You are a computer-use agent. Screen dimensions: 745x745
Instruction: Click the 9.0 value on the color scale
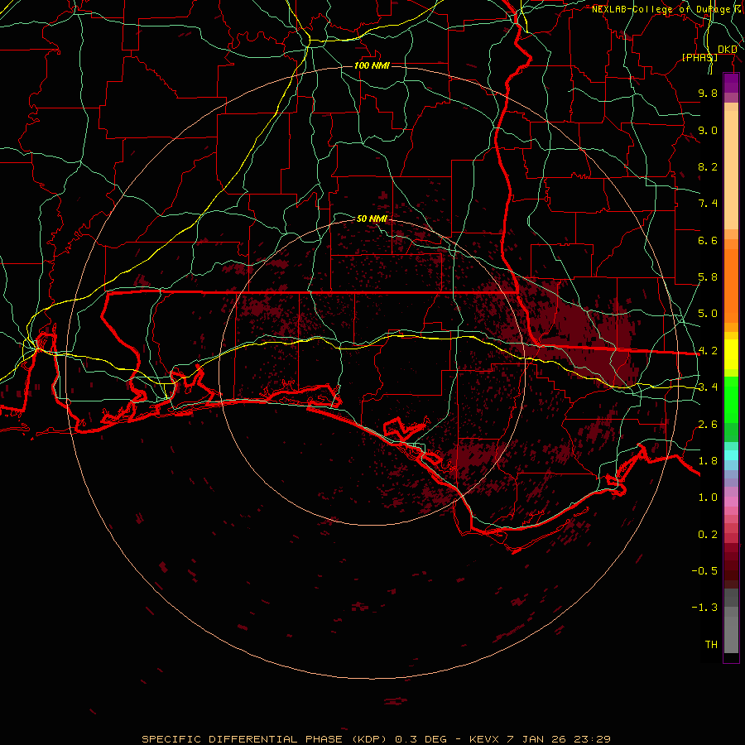tap(708, 130)
